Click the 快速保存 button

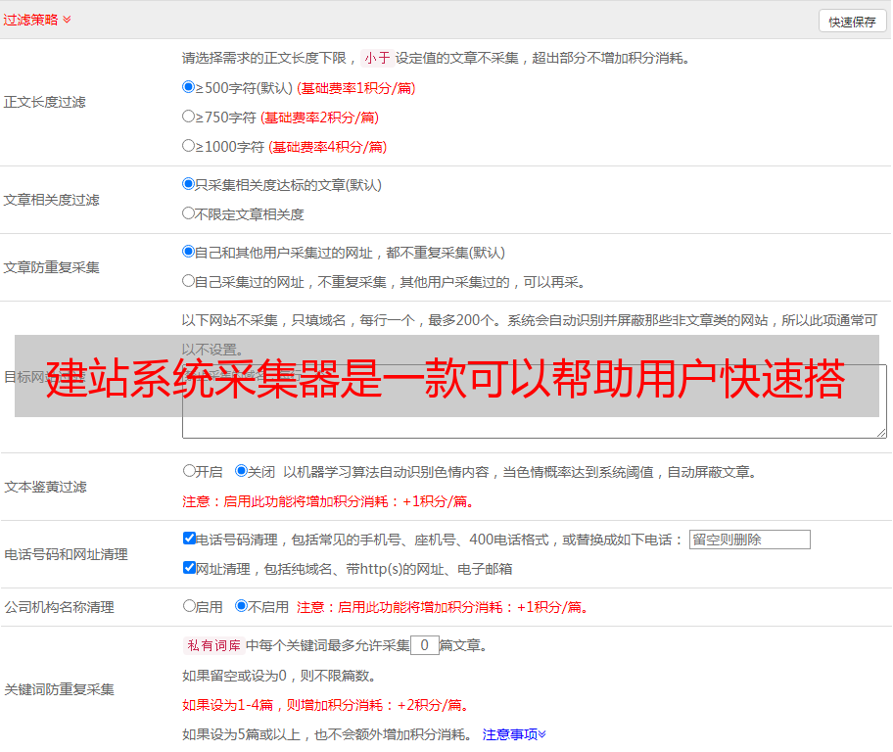(852, 22)
